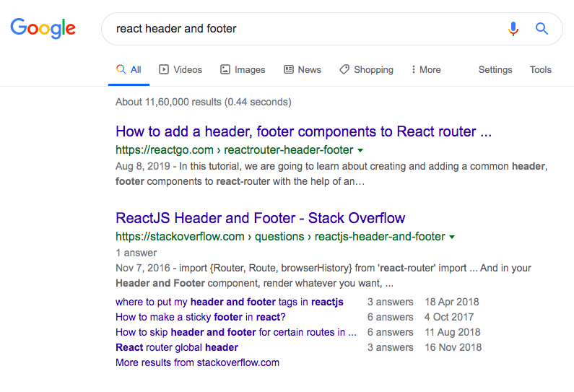Open 'How to make a sticky footer in react?' link
The width and height of the screenshot is (574, 392).
pyautogui.click(x=201, y=317)
